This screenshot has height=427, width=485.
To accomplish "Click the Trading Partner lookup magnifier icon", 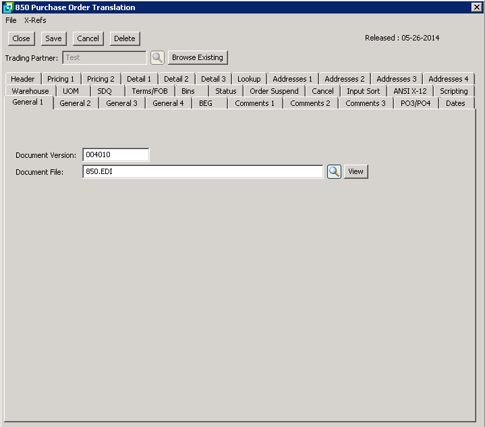I will [157, 58].
